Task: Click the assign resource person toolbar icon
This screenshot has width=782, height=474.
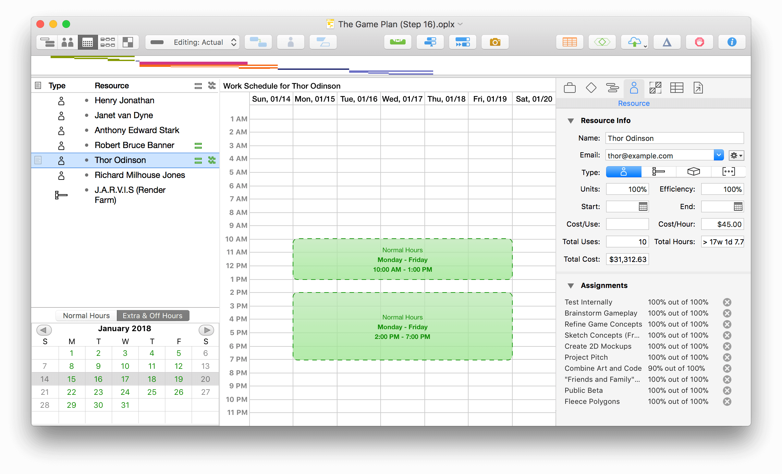Action: click(291, 42)
